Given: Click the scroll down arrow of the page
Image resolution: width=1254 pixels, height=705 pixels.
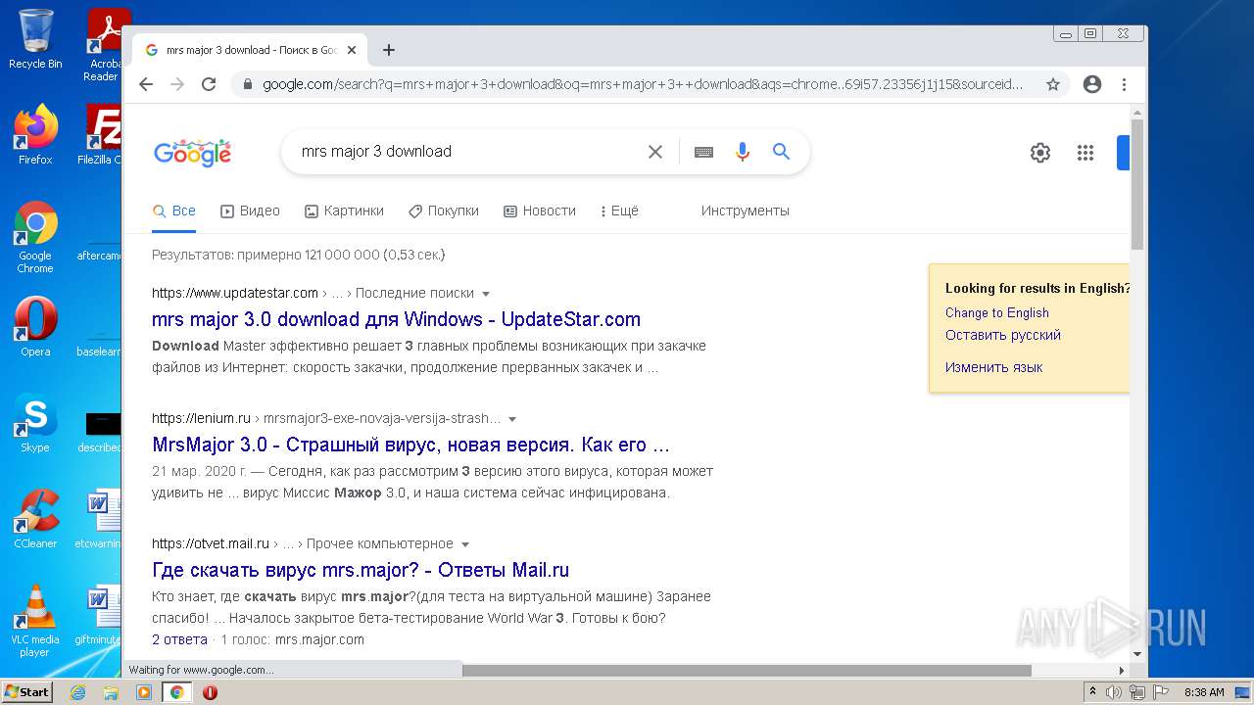Looking at the screenshot, I should click(1137, 654).
